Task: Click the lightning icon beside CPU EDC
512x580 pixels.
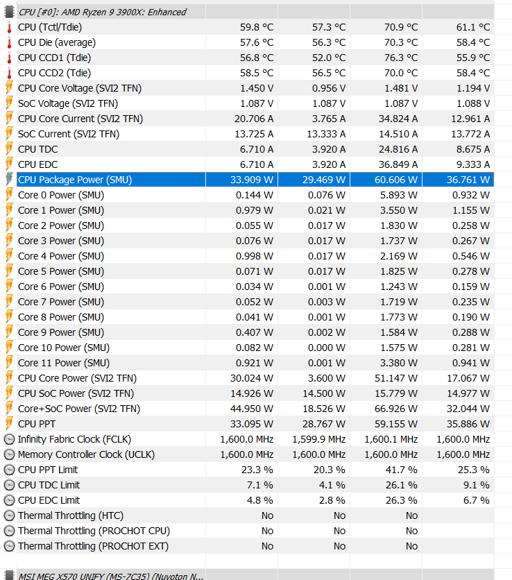Action: click(x=9, y=164)
